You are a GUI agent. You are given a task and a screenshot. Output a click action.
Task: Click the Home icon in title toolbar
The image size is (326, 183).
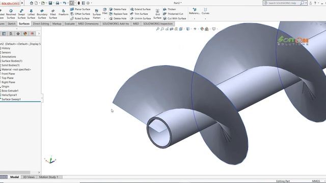pyautogui.click(x=32, y=3)
